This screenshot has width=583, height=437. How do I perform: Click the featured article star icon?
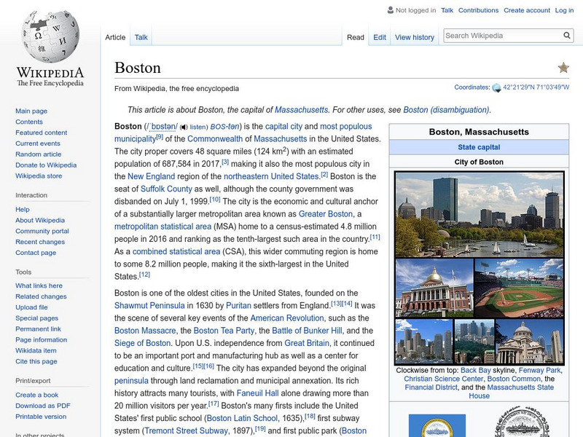pyautogui.click(x=563, y=68)
